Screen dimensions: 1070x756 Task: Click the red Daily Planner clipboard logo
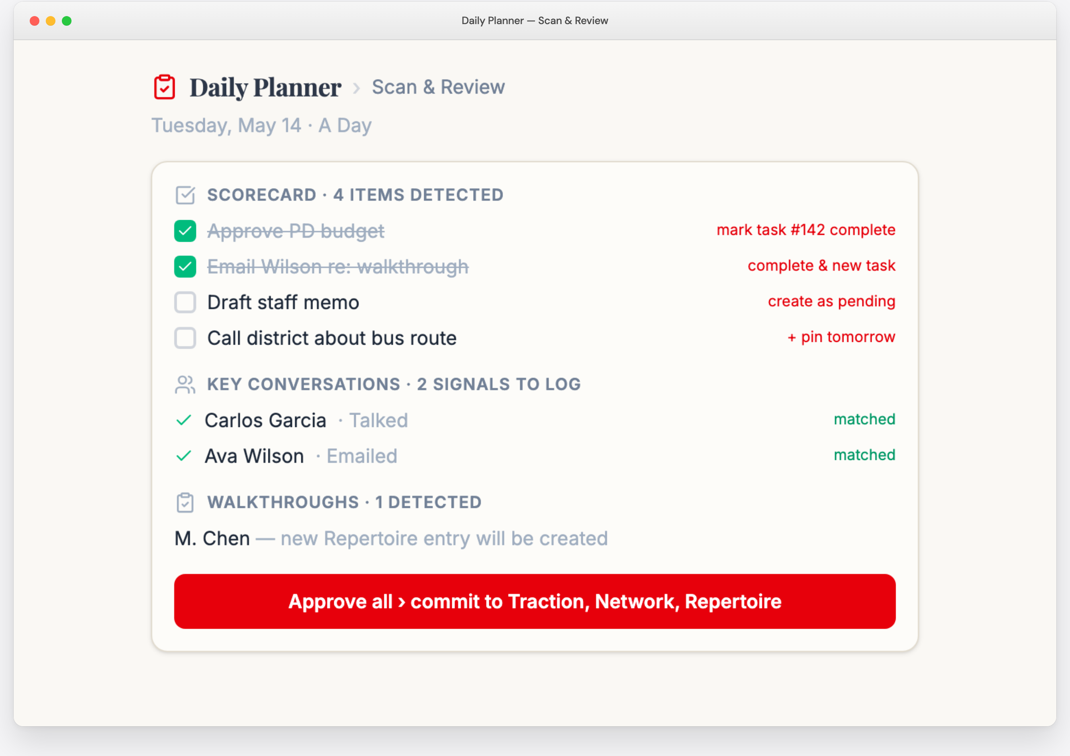(x=165, y=87)
